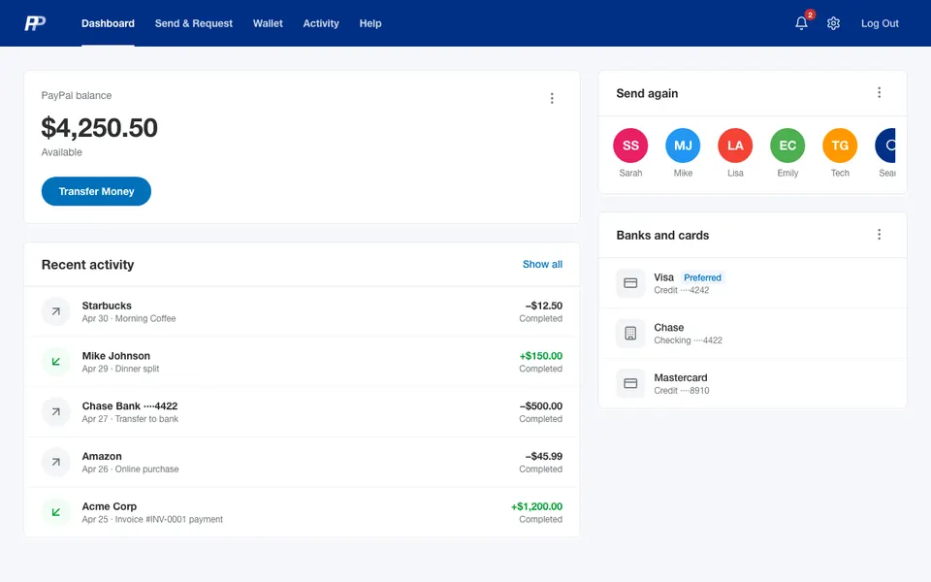Screen dimensions: 931x582
Task: Click Log Out
Action: click(880, 23)
